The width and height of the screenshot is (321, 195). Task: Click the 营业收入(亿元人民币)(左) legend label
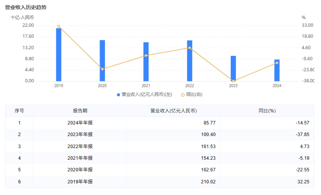pos(147,95)
